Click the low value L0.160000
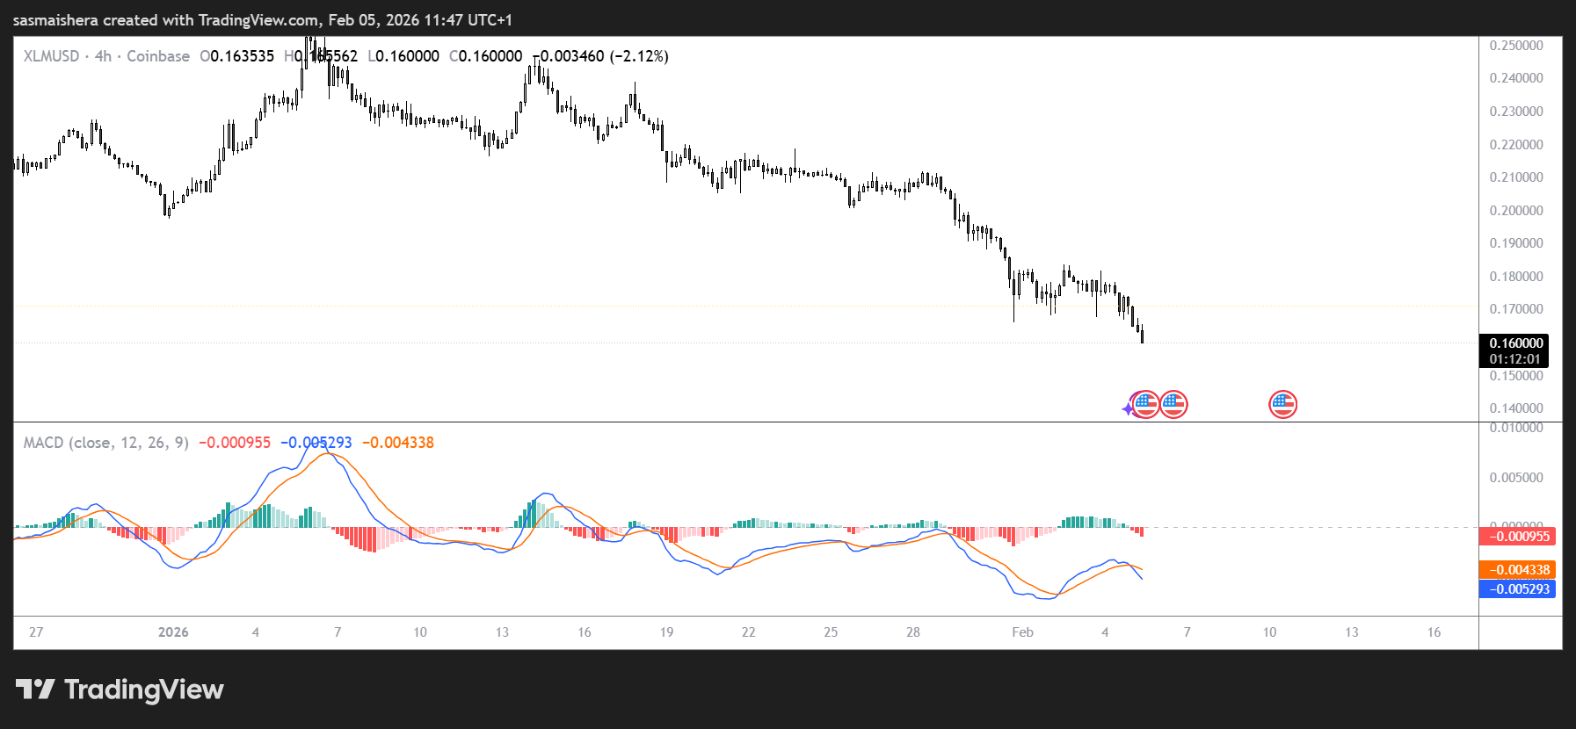The width and height of the screenshot is (1576, 729). coord(403,56)
